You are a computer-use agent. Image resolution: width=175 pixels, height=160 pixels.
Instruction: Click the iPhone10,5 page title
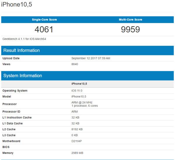click(17, 5)
